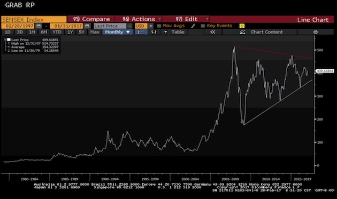Click the start date field 02/28/1997

pyautogui.click(x=18, y=26)
